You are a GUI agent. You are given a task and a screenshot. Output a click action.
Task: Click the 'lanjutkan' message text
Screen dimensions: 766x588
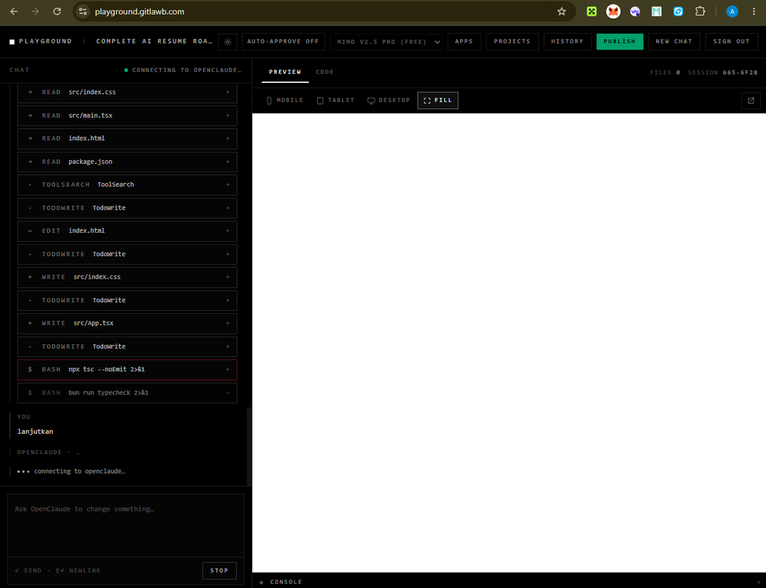pyautogui.click(x=35, y=432)
